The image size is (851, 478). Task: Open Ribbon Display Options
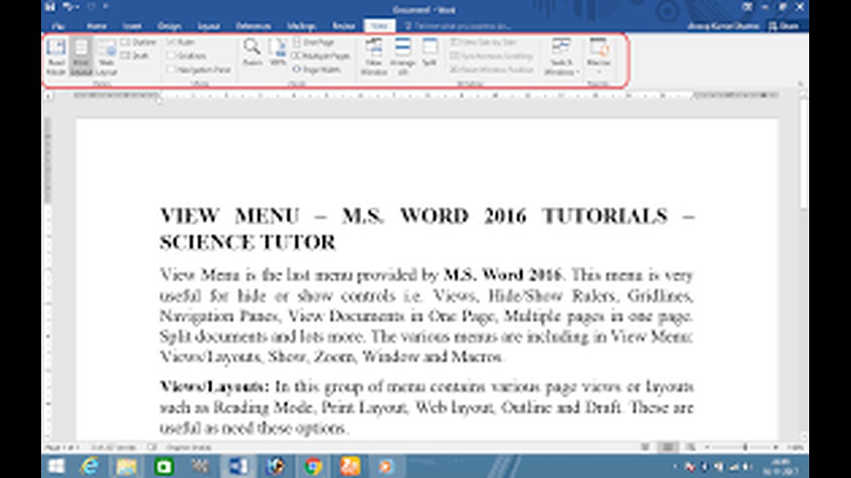click(746, 8)
